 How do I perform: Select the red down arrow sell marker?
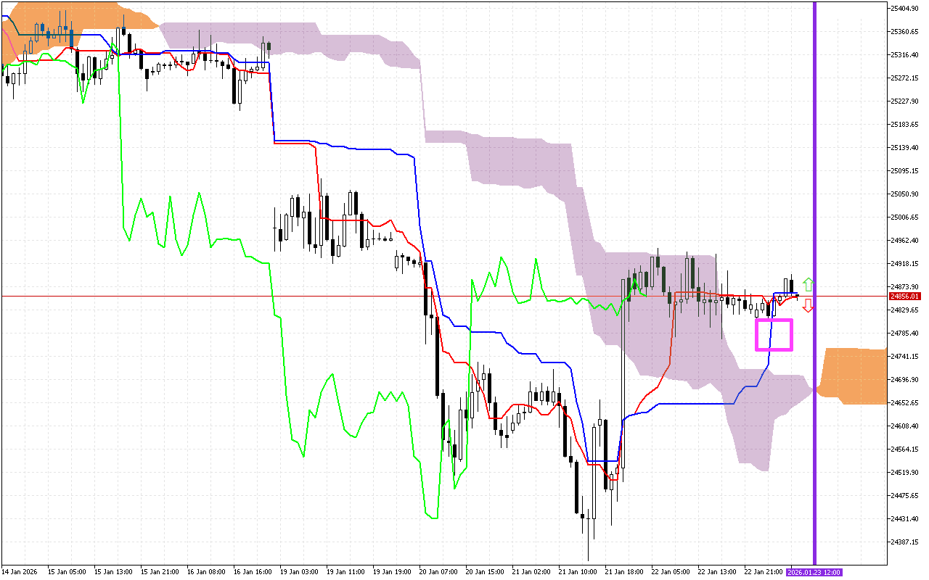pyautogui.click(x=809, y=307)
